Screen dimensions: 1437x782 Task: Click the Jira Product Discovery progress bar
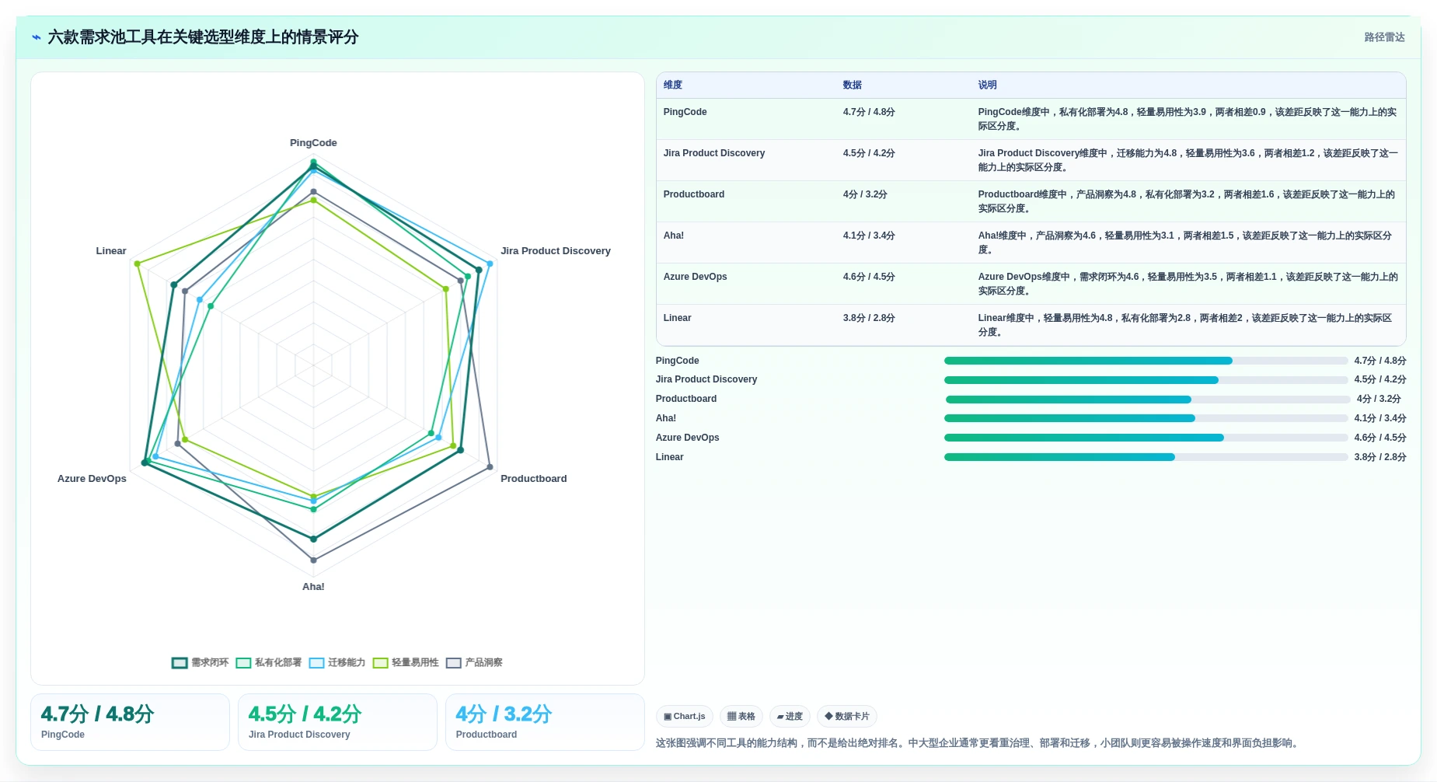point(1146,380)
